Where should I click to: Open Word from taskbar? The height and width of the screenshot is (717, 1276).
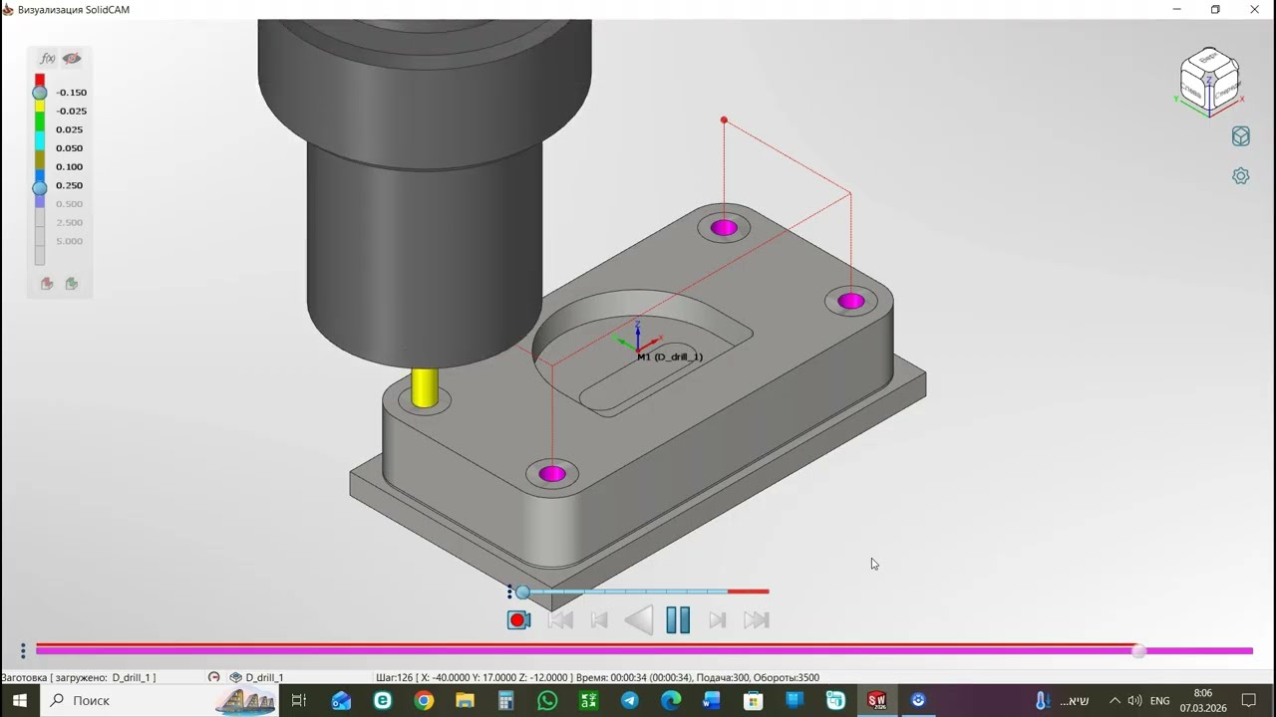[712, 700]
